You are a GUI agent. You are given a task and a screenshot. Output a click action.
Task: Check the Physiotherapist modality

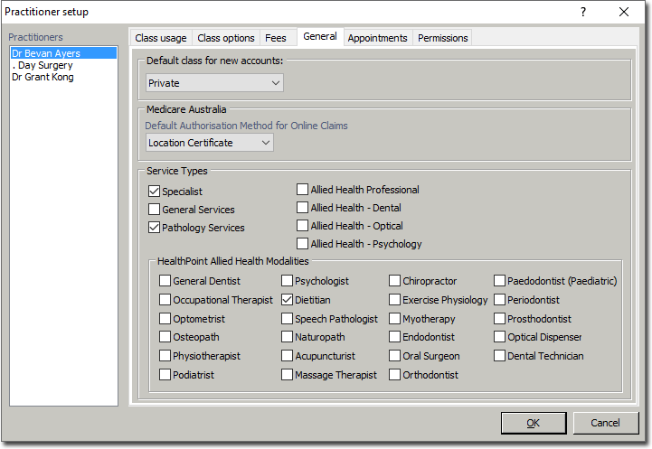coord(165,356)
